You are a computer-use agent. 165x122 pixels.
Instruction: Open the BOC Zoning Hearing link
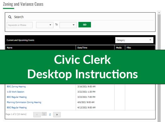pos(16,86)
